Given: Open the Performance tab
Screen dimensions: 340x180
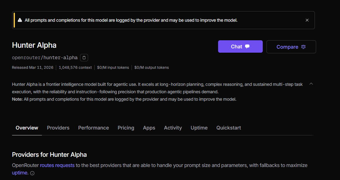Looking at the screenshot, I should click(93, 128).
